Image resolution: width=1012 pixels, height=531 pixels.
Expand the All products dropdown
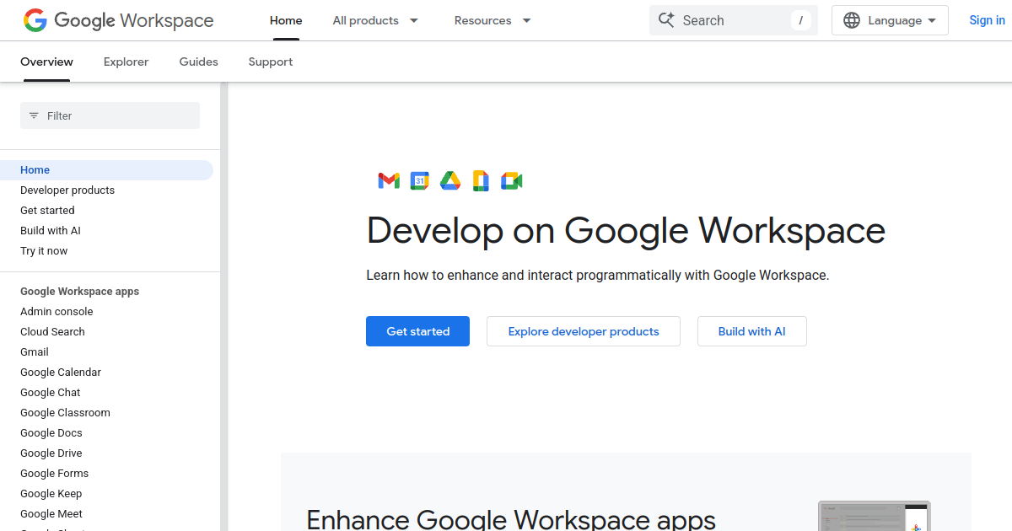[375, 20]
